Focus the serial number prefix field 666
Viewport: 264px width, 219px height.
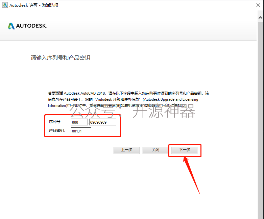79,122
